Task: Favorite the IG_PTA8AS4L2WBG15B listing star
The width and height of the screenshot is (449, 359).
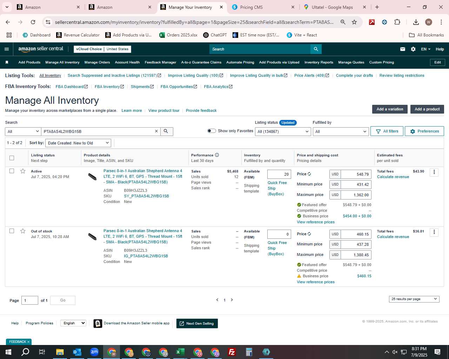Action: tap(23, 231)
